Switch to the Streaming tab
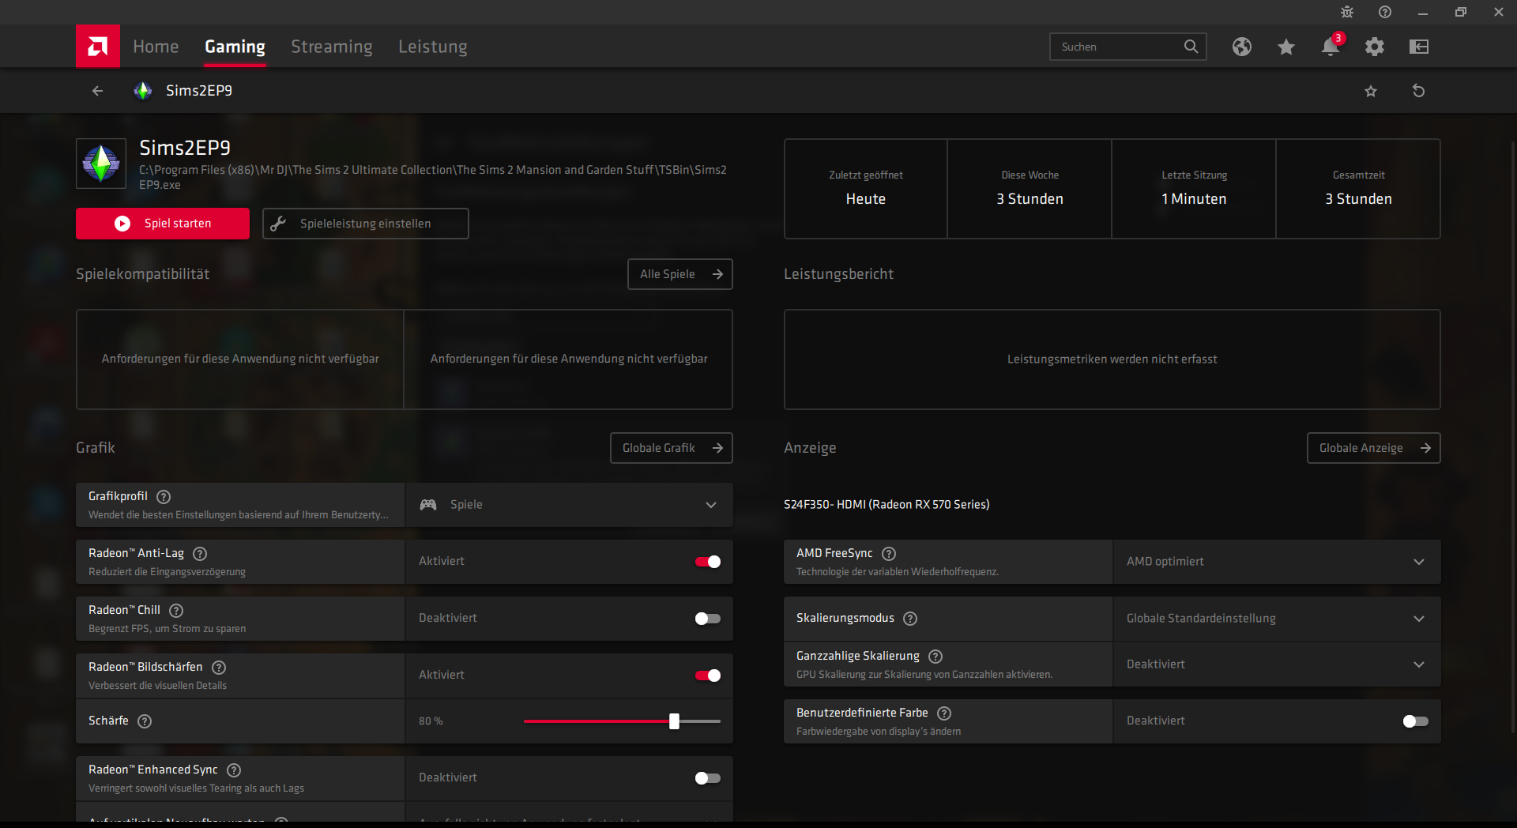Image resolution: width=1517 pixels, height=828 pixels. (x=331, y=47)
